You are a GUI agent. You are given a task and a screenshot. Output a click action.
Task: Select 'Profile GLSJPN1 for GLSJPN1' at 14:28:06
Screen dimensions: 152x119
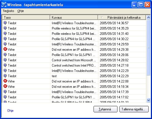pos(73,55)
